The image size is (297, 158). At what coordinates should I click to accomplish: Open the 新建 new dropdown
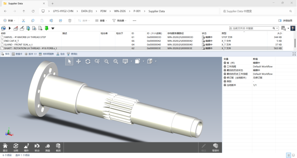point(9,21)
